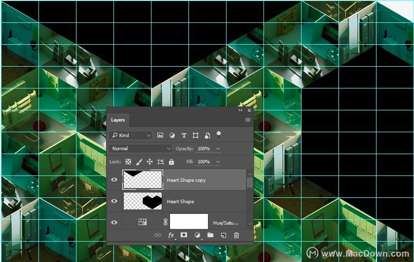The height and width of the screenshot is (262, 414).
Task: Filter for shape layers icon
Action: tap(195, 135)
